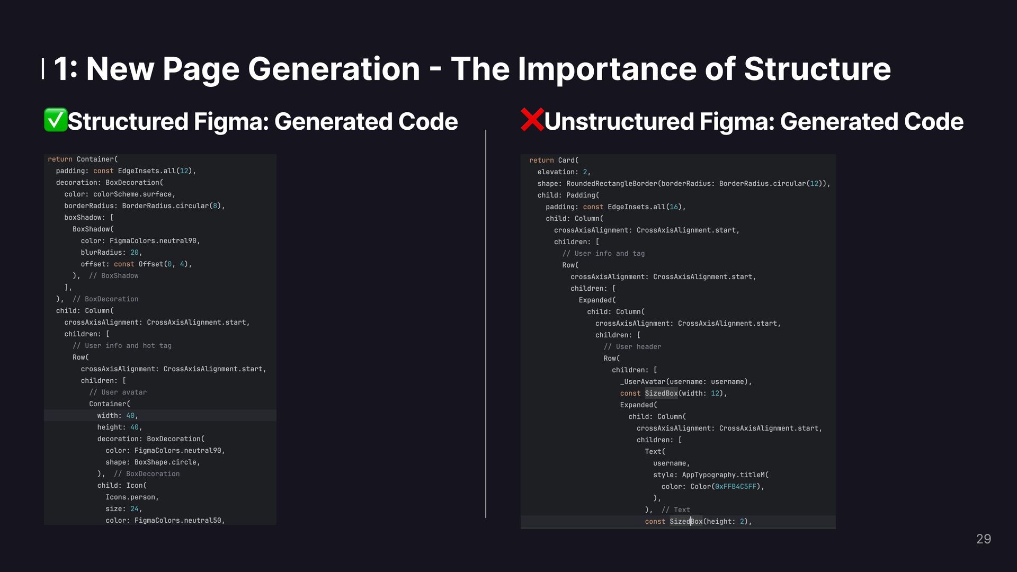This screenshot has width=1017, height=572.
Task: Click the "return Container(" line in left snippet
Action: coord(83,159)
